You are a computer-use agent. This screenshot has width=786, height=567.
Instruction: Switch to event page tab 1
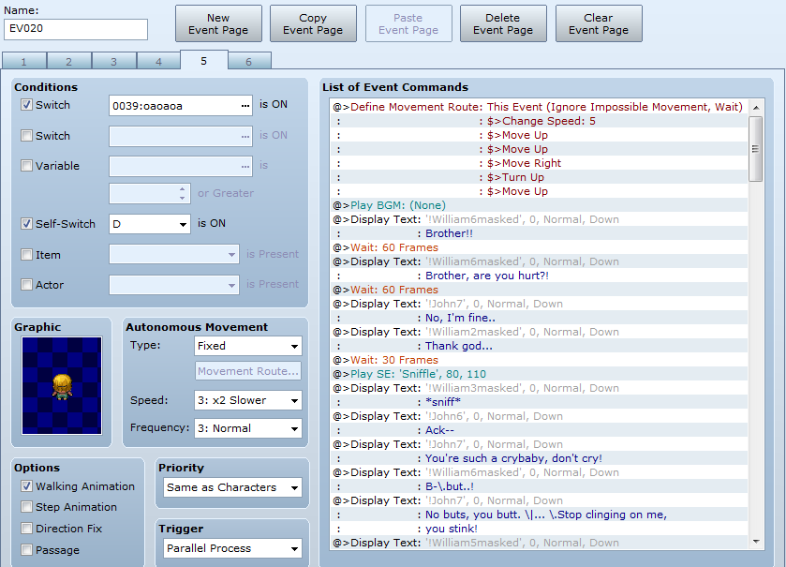[x=24, y=62]
